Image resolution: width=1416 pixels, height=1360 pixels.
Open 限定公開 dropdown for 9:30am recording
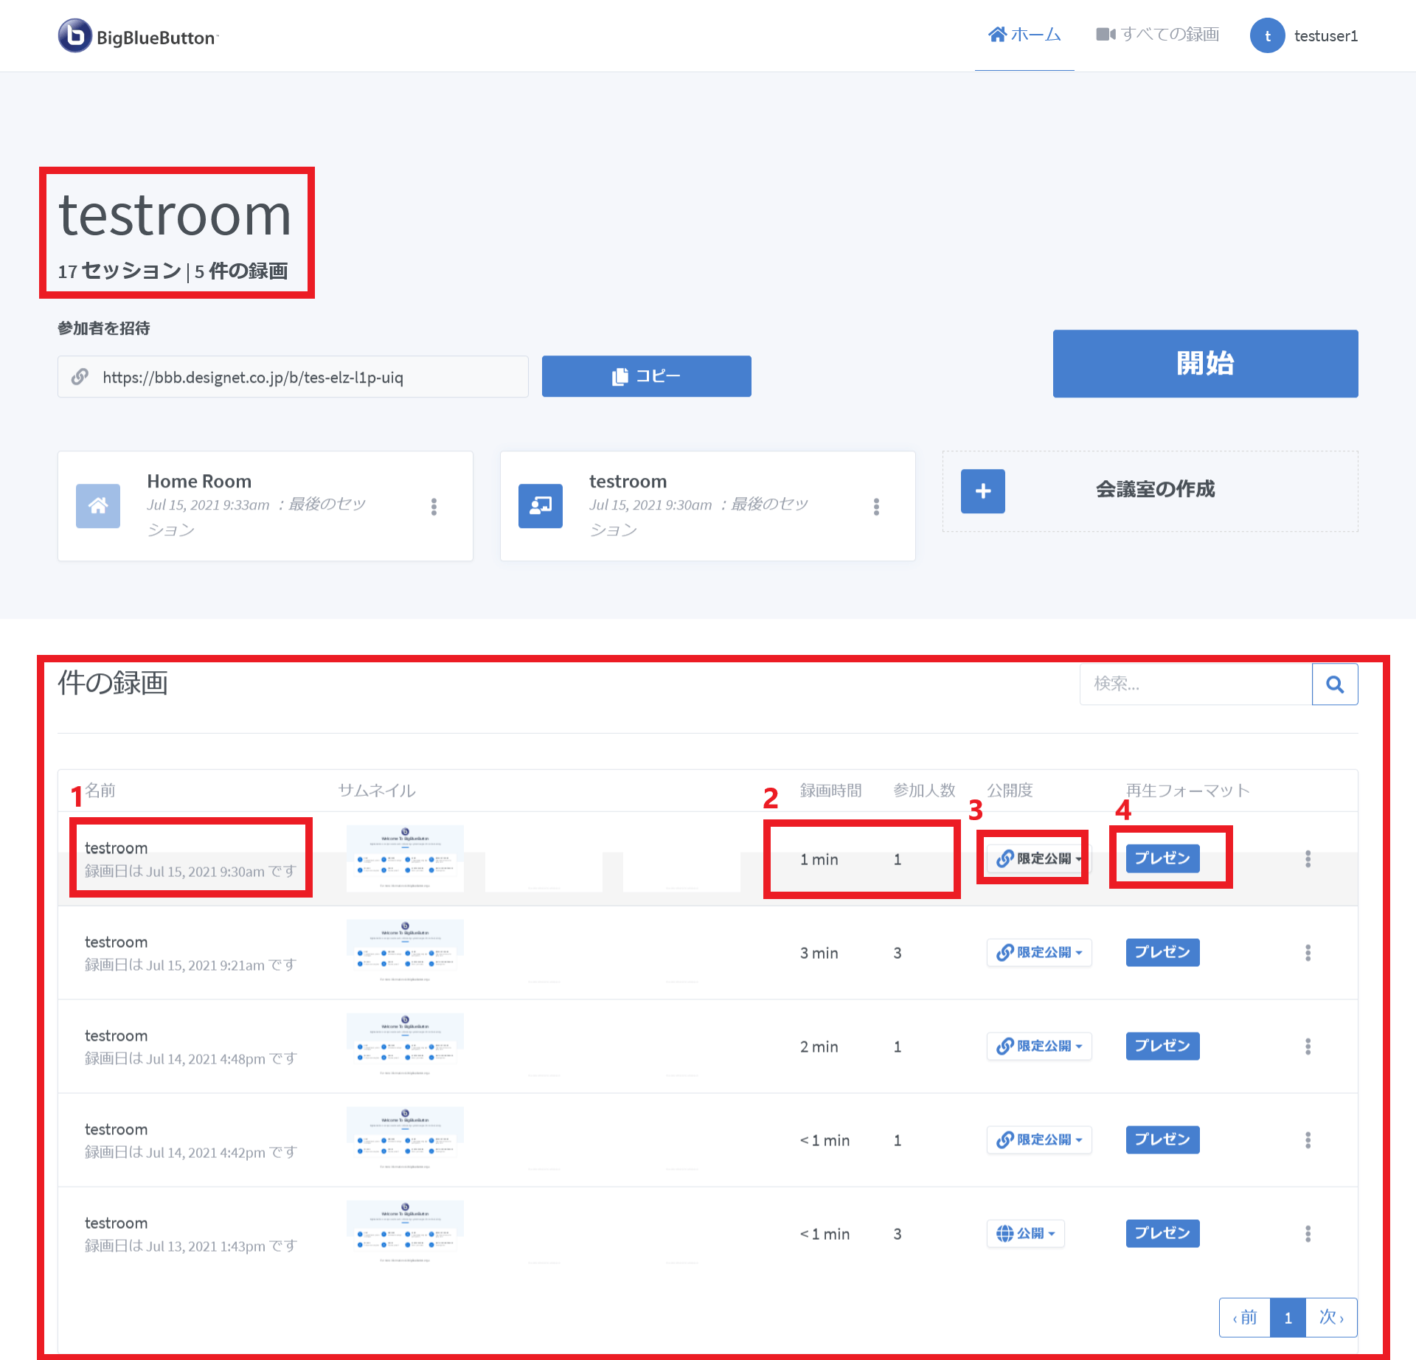[1038, 858]
